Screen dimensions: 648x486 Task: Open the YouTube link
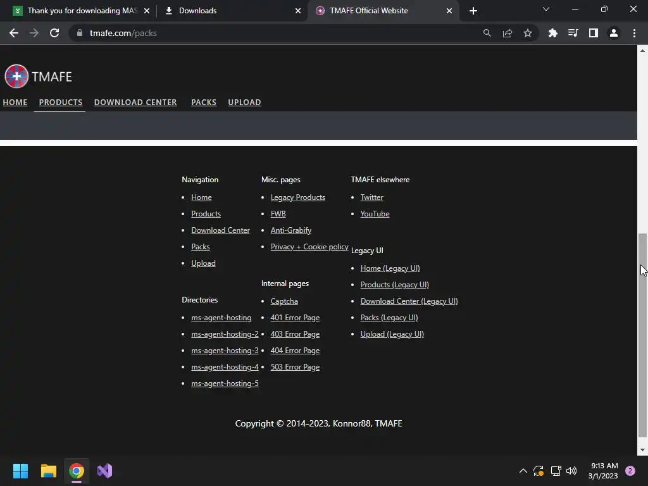coord(375,214)
